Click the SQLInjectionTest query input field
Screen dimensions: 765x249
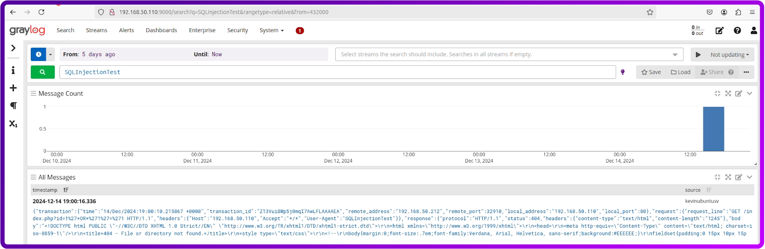coord(338,72)
